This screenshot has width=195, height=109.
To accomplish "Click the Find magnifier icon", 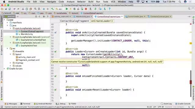I will pos(35,9).
